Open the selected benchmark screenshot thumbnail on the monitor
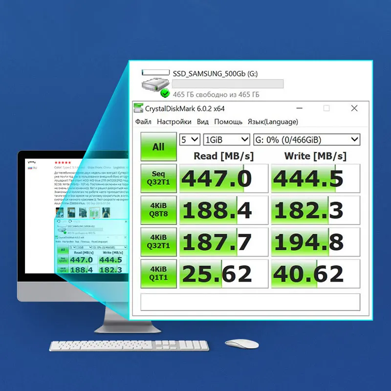 point(94,213)
